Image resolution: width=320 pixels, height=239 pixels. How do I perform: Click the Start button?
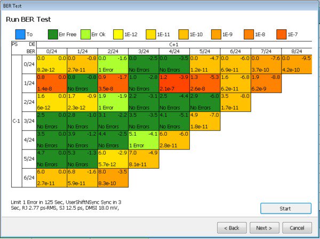[285, 208]
